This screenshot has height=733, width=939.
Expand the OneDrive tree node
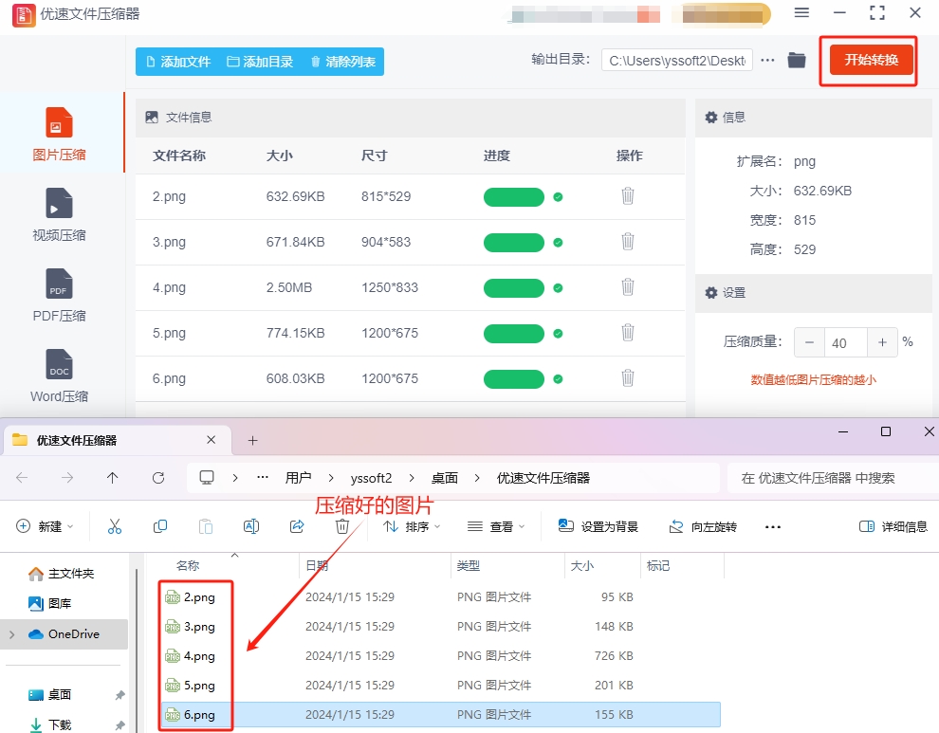(x=12, y=634)
